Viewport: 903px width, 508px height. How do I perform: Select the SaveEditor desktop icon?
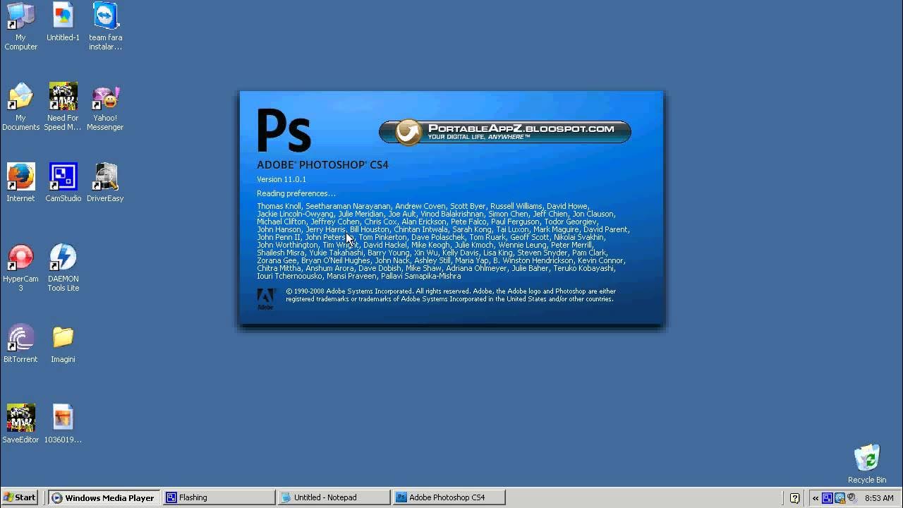[x=20, y=424]
